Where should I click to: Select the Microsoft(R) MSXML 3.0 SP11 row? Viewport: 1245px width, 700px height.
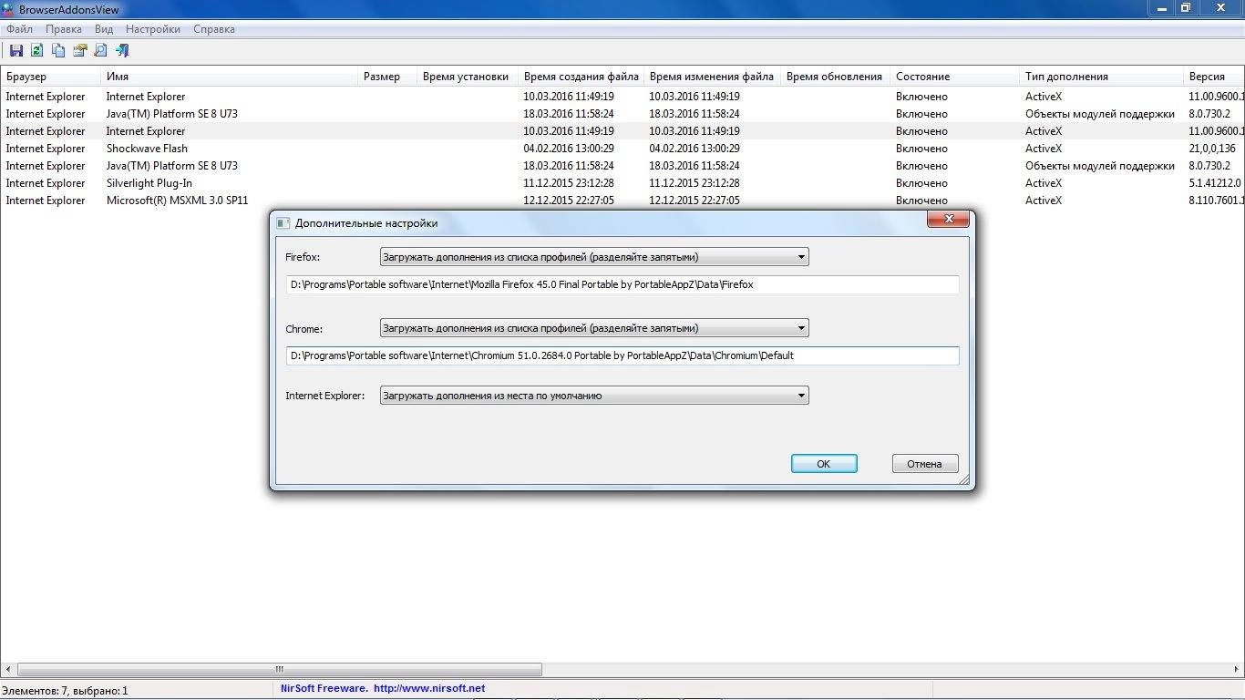[x=622, y=201]
